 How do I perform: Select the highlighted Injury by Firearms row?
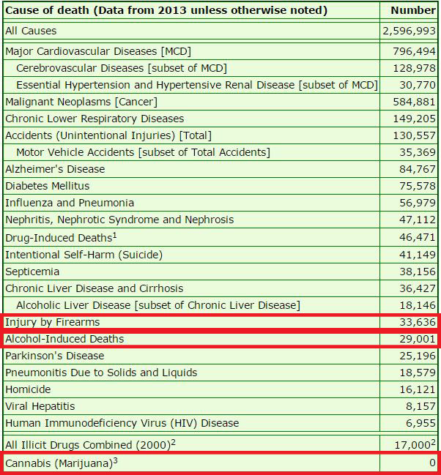tap(52, 322)
